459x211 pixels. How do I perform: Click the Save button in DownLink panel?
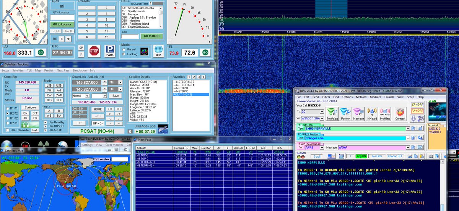(x=115, y=96)
